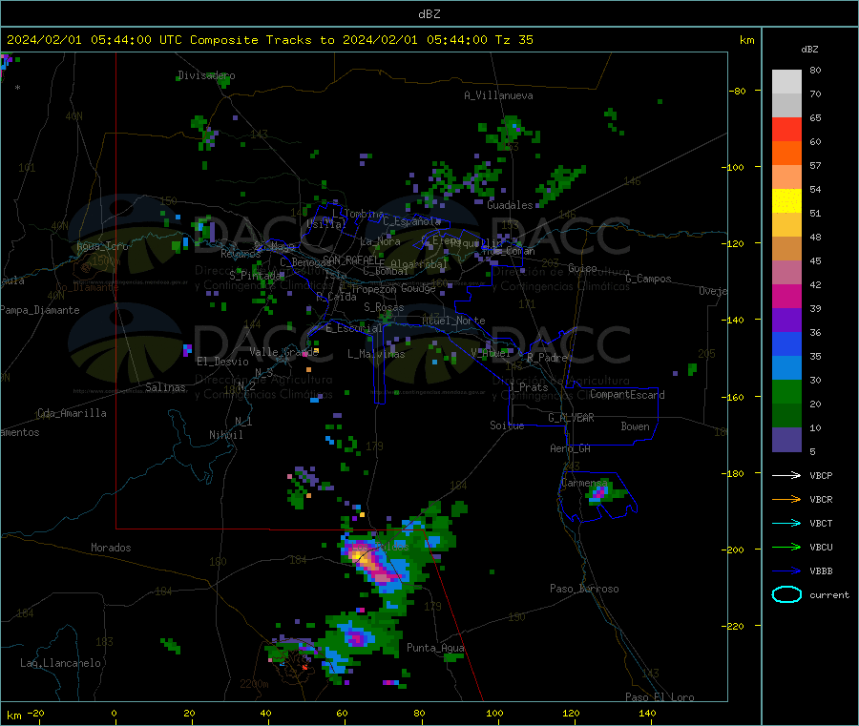
Task: Click the C_Española label
Action: 412,221
